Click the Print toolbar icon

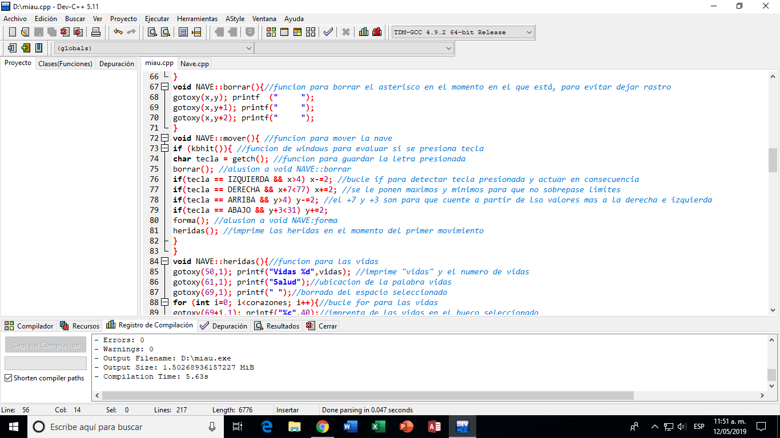pyautogui.click(x=96, y=32)
